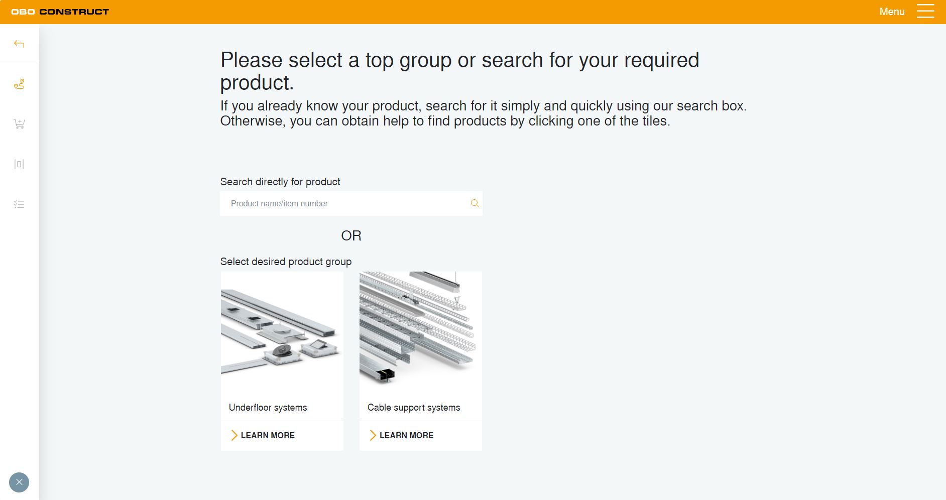The height and width of the screenshot is (500, 946).
Task: Click the add-to-cart icon in the sidebar
Action: (x=19, y=124)
